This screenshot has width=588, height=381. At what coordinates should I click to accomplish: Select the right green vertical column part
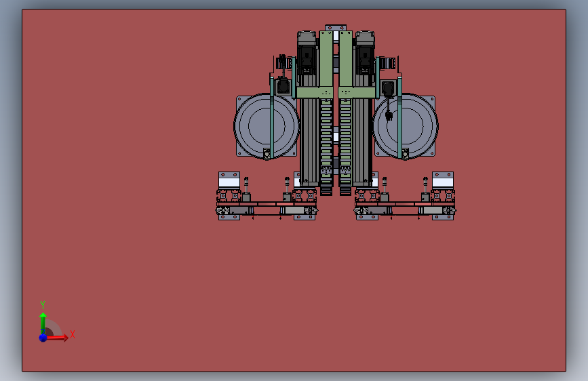(x=345, y=60)
